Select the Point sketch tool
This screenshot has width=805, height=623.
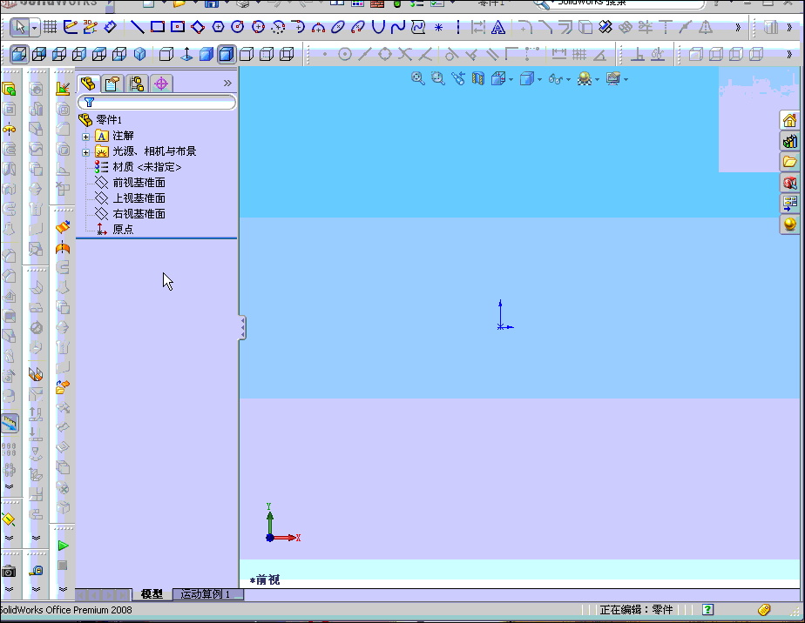pos(438,27)
